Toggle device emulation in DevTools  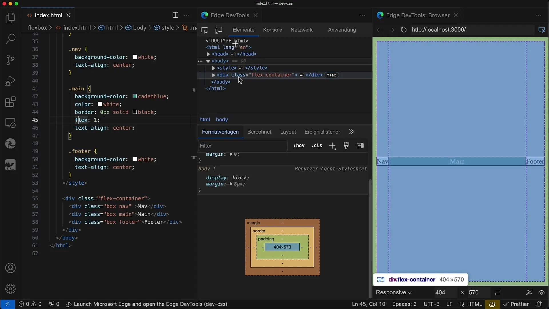(x=218, y=30)
